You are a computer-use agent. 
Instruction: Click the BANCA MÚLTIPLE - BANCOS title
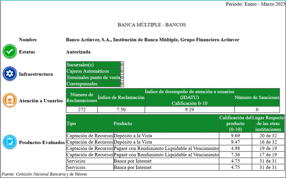pyautogui.click(x=152, y=25)
